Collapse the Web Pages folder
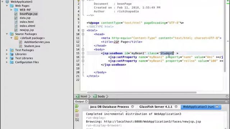Viewport: 230px width, 129px height. point(7,6)
